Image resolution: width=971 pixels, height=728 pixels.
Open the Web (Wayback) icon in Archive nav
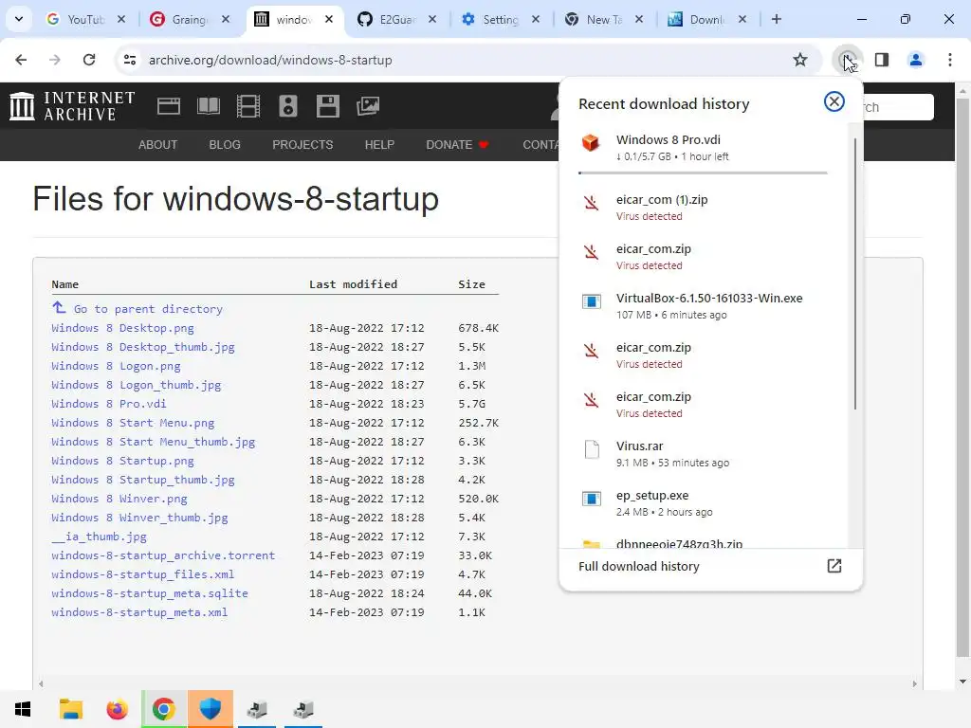coord(169,106)
